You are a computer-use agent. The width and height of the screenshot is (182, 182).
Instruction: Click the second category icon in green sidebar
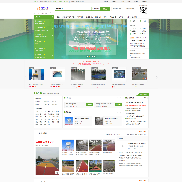35,28
